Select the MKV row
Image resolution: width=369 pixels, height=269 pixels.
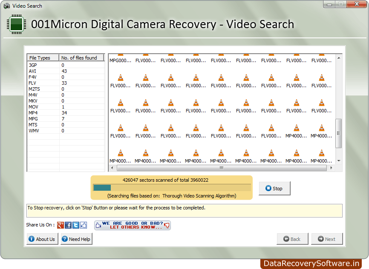(66, 101)
